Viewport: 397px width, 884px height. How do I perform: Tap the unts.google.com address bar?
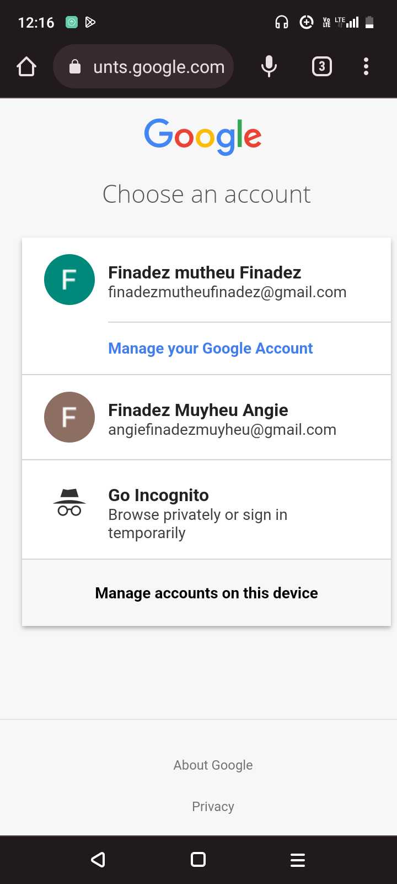(143, 66)
